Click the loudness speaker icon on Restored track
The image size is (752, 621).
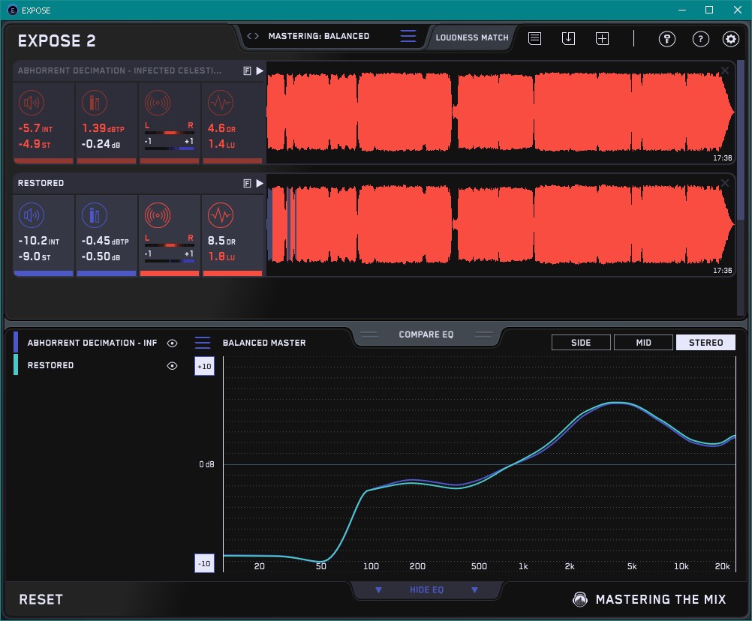[x=30, y=217]
